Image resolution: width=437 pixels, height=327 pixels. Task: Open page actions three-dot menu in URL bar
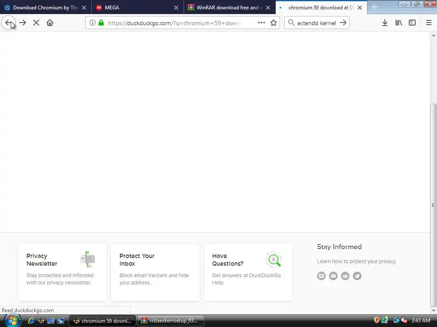[262, 23]
